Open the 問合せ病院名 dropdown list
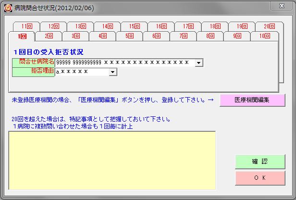Image resolution: width=296 pixels, height=200 pixels. coord(199,62)
